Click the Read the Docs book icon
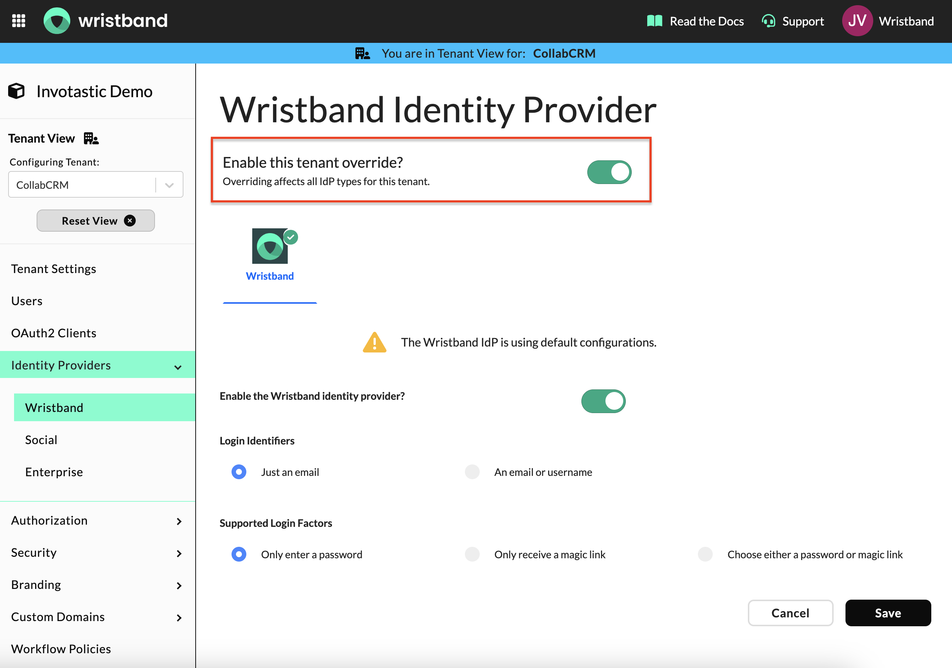Viewport: 952px width, 668px height. 655,21
